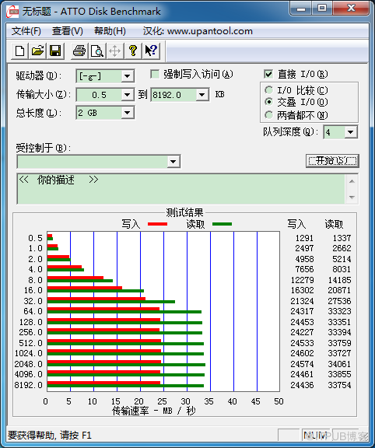Click the description box scroll up arrow
This screenshot has height=448, width=375.
pyautogui.click(x=352, y=181)
